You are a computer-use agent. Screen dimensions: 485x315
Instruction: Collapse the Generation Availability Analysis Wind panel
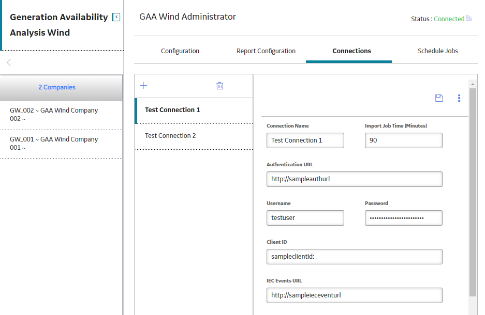(x=116, y=17)
